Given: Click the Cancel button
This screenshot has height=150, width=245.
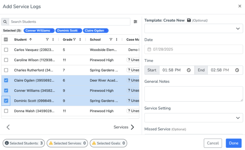Looking at the screenshot, I should coord(213,143).
